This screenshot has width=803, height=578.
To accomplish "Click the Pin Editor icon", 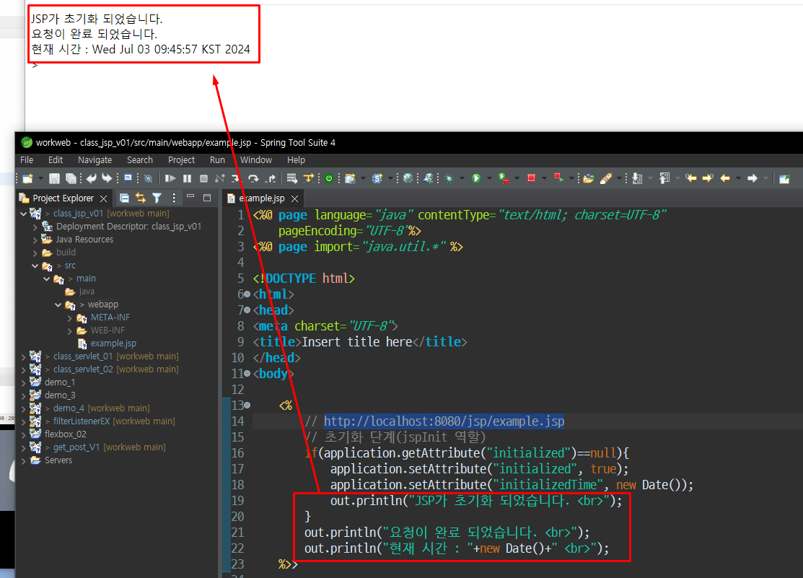I will pos(784,178).
